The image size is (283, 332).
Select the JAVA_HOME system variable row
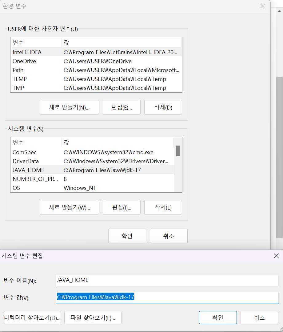coord(92,170)
